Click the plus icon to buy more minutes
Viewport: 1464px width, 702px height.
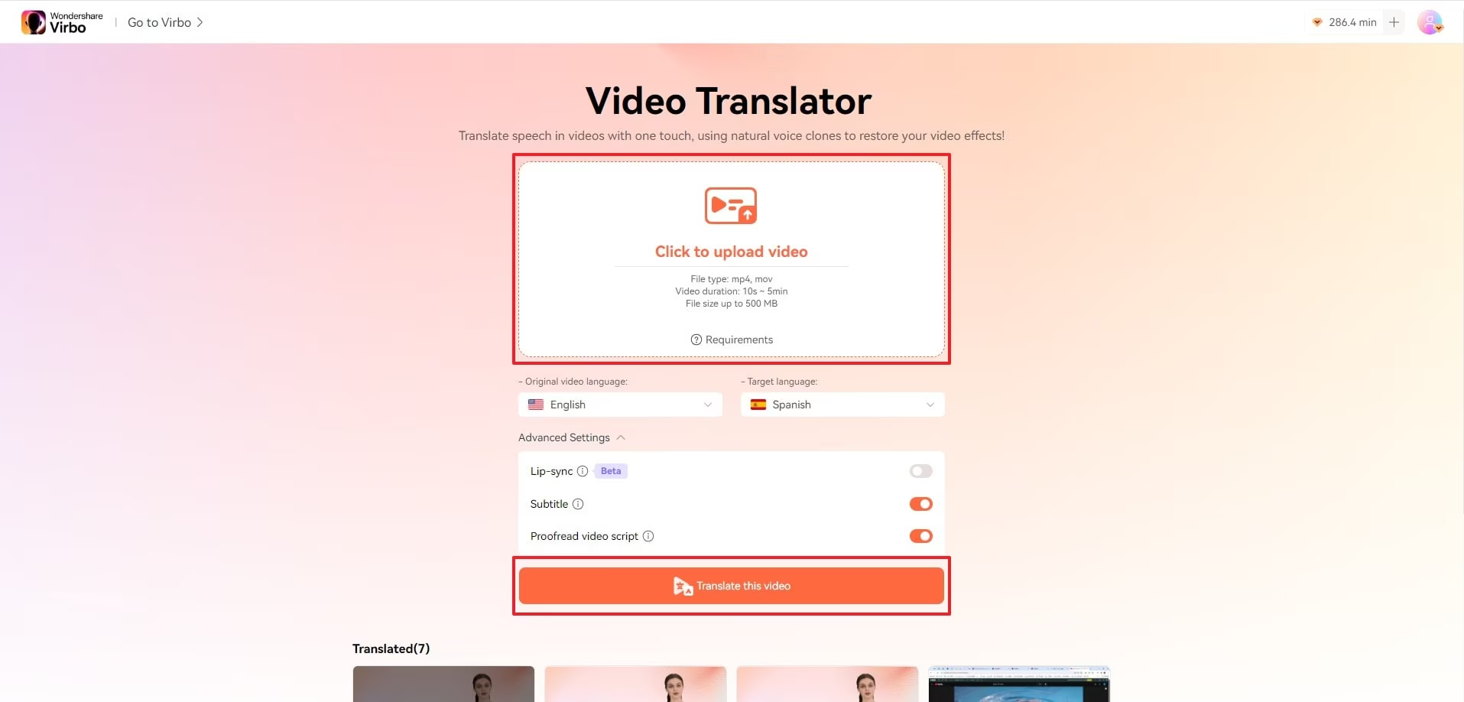(x=1394, y=22)
